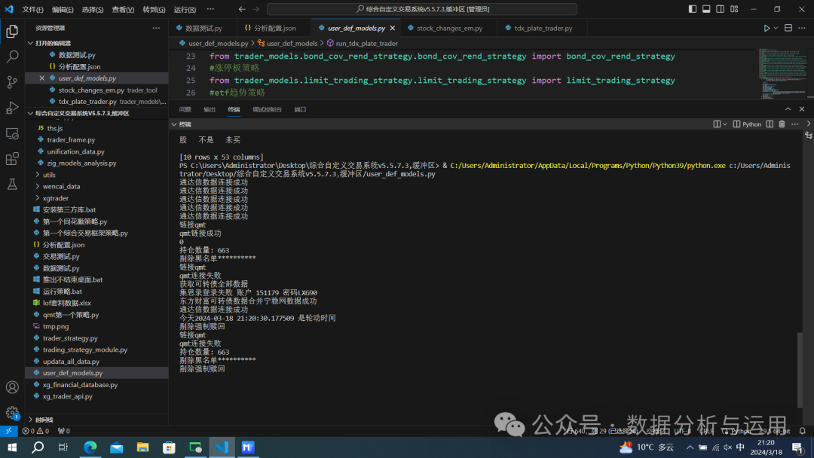
Task: Collapse the 打开的编辑器 section
Action: click(x=96, y=43)
